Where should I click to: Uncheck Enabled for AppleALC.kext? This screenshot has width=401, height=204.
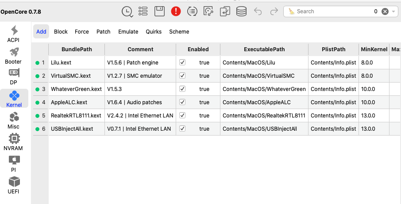(182, 102)
